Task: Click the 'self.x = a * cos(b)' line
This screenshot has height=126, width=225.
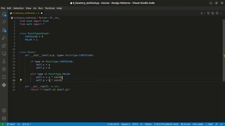Action: (49, 77)
